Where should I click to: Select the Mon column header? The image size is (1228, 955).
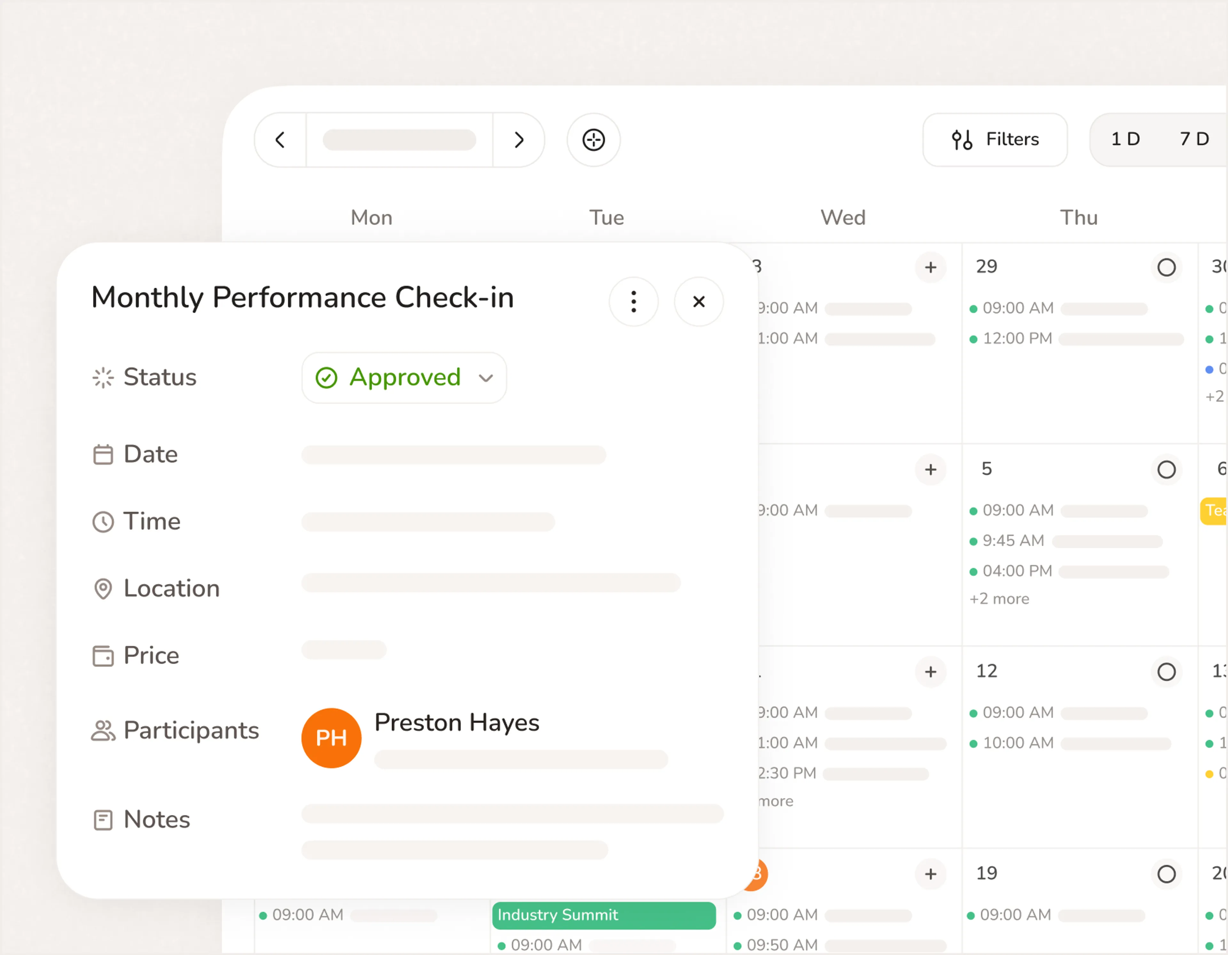pos(372,218)
